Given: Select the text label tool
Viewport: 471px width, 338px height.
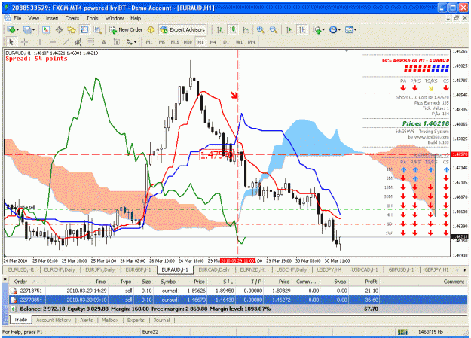Looking at the screenshot, I should (117, 42).
